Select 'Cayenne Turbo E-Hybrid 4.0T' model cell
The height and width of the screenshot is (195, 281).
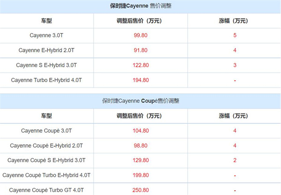[46, 80]
